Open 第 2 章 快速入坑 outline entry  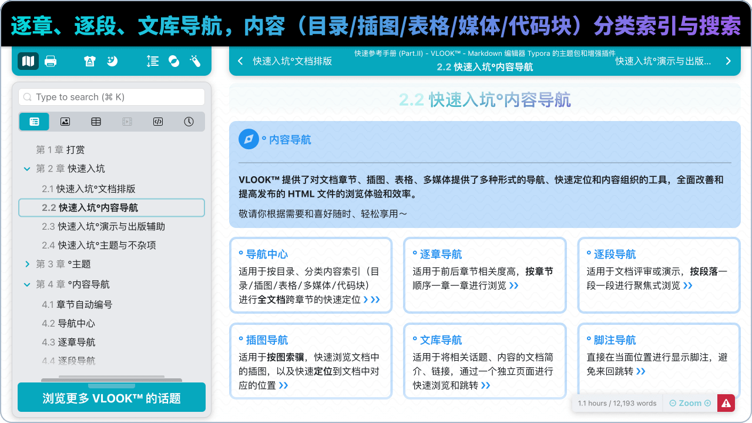click(x=70, y=169)
